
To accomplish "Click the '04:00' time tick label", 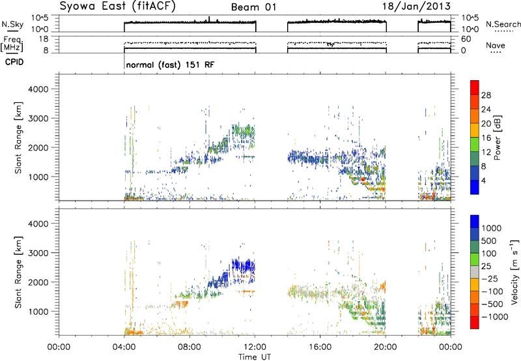I will click(x=124, y=347).
